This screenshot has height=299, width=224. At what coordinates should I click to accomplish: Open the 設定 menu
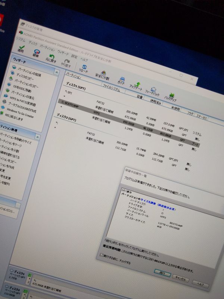[x=74, y=56]
